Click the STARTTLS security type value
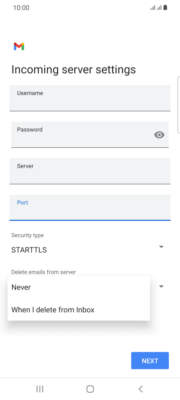This screenshot has height=400, width=180. pos(29,250)
